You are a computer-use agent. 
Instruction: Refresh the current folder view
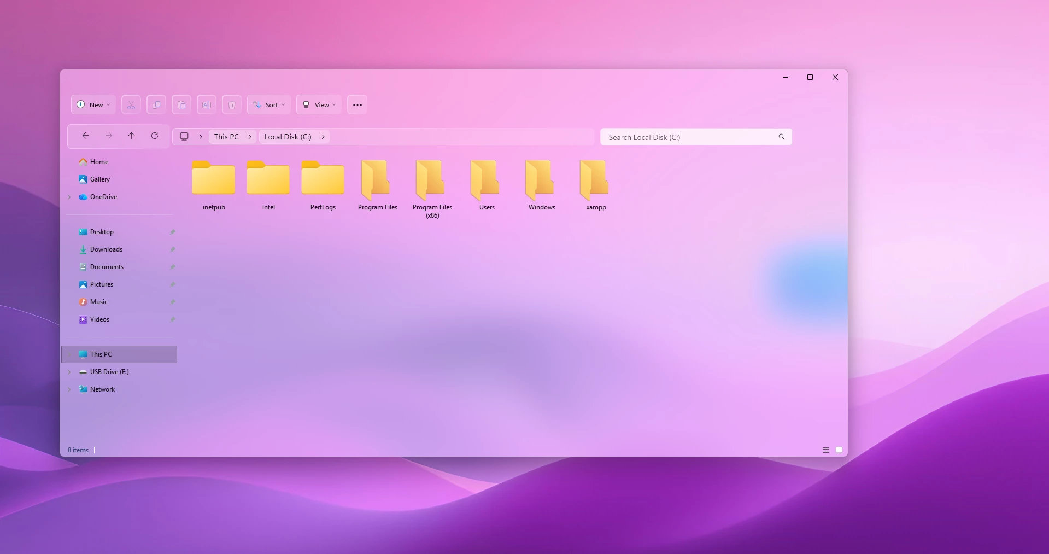pos(155,136)
